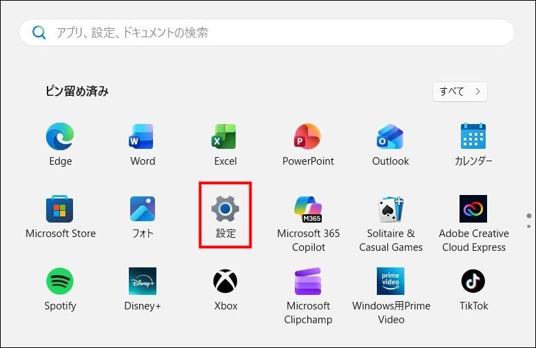Open Microsoft Store icon

click(x=61, y=209)
